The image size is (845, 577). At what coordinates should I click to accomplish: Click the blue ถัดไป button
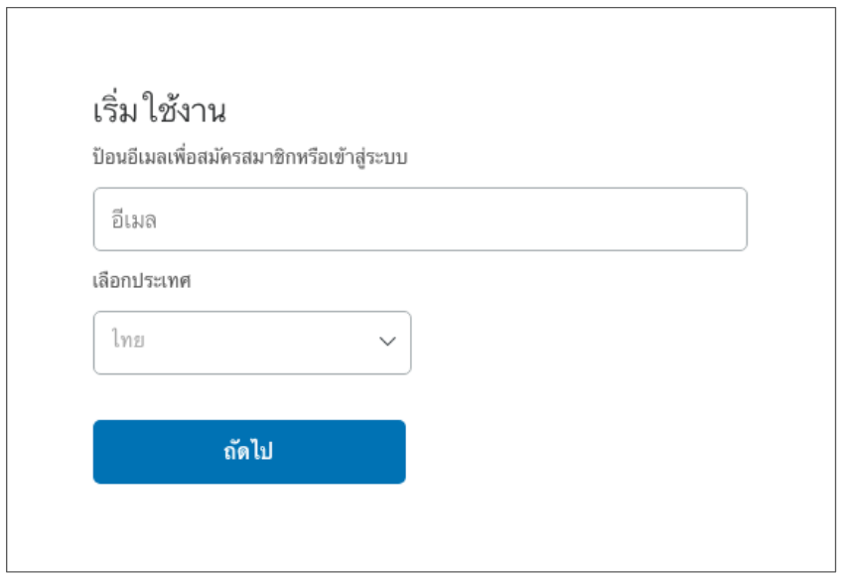click(x=249, y=452)
